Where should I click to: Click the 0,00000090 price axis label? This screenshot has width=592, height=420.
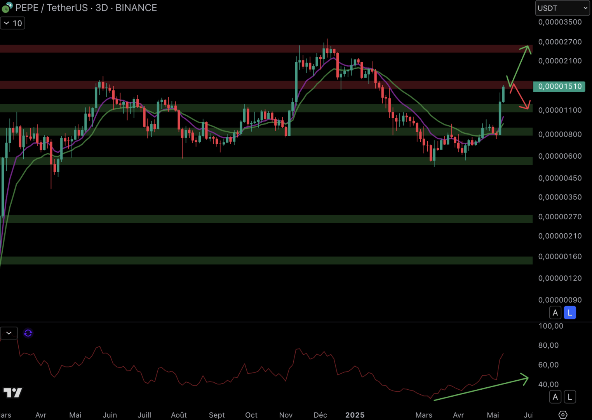pos(560,300)
